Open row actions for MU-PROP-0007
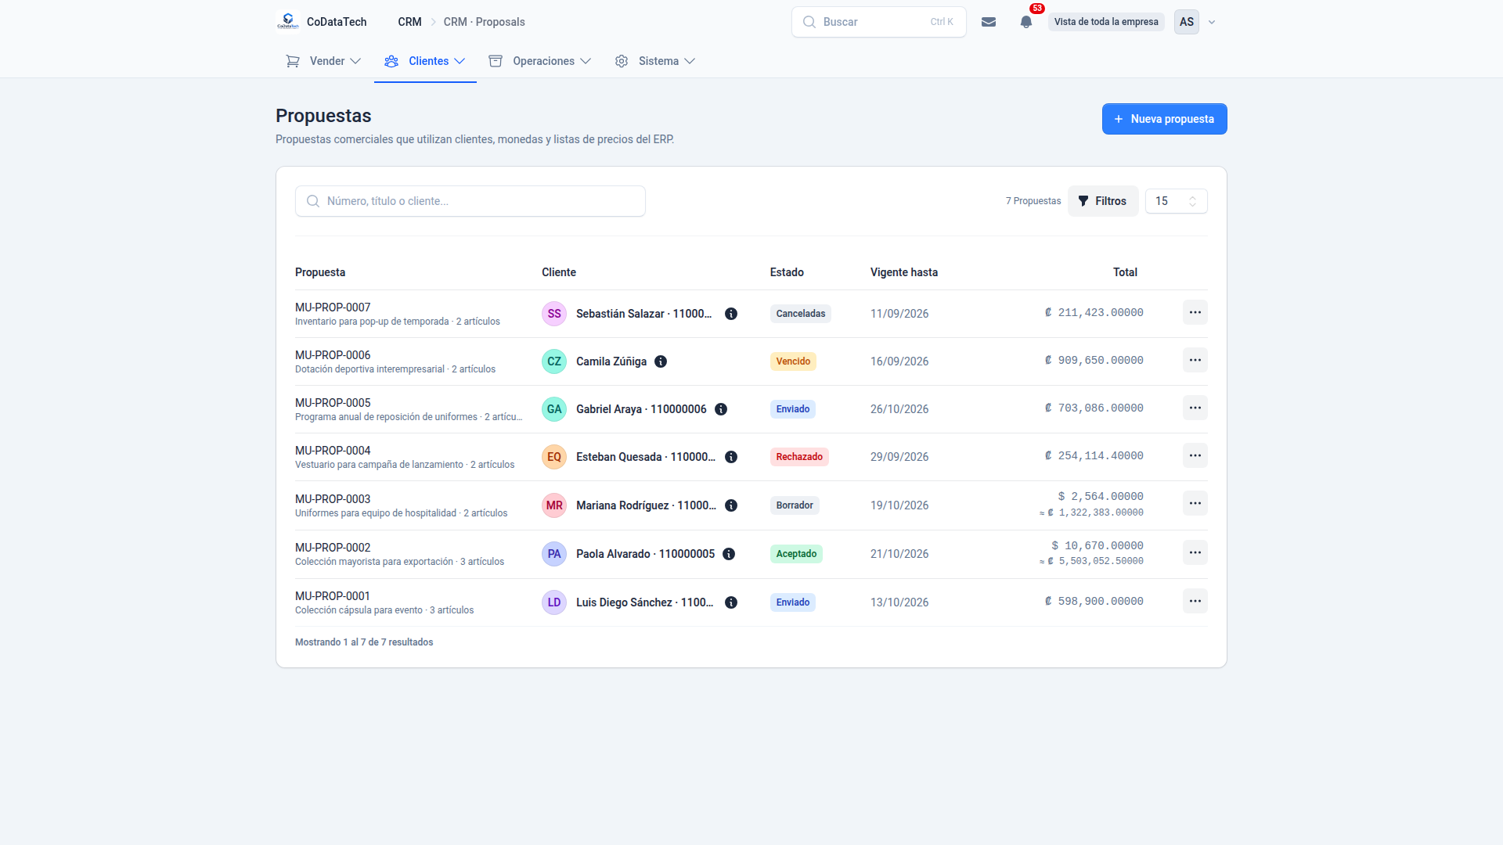Screen dimensions: 1503x845 pos(1195,312)
